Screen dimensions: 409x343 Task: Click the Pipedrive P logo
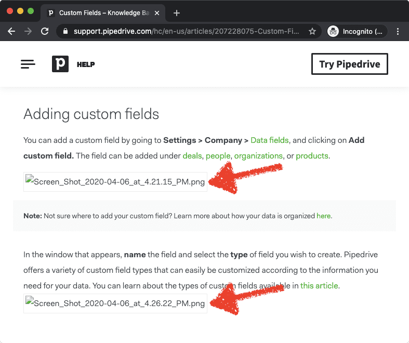click(x=60, y=64)
